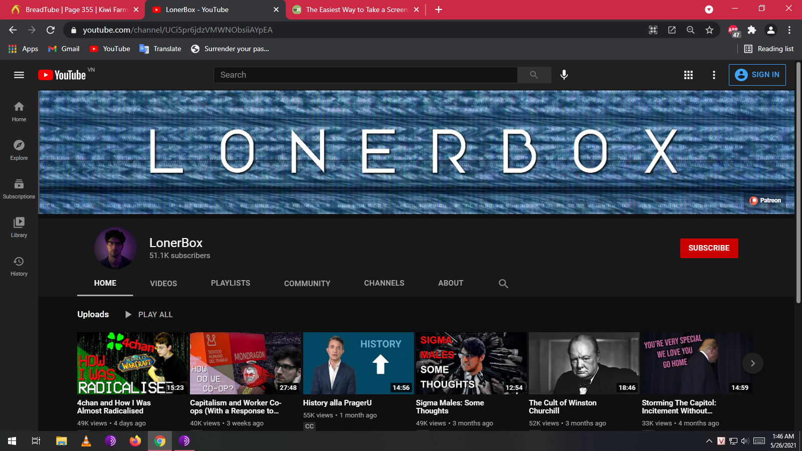Open File Explorer from the taskbar

61,441
